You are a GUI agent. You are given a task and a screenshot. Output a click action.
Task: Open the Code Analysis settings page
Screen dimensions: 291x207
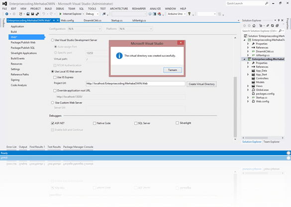tap(19, 85)
